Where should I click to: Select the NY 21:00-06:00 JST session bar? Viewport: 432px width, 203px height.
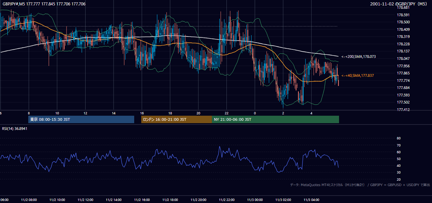(275, 119)
